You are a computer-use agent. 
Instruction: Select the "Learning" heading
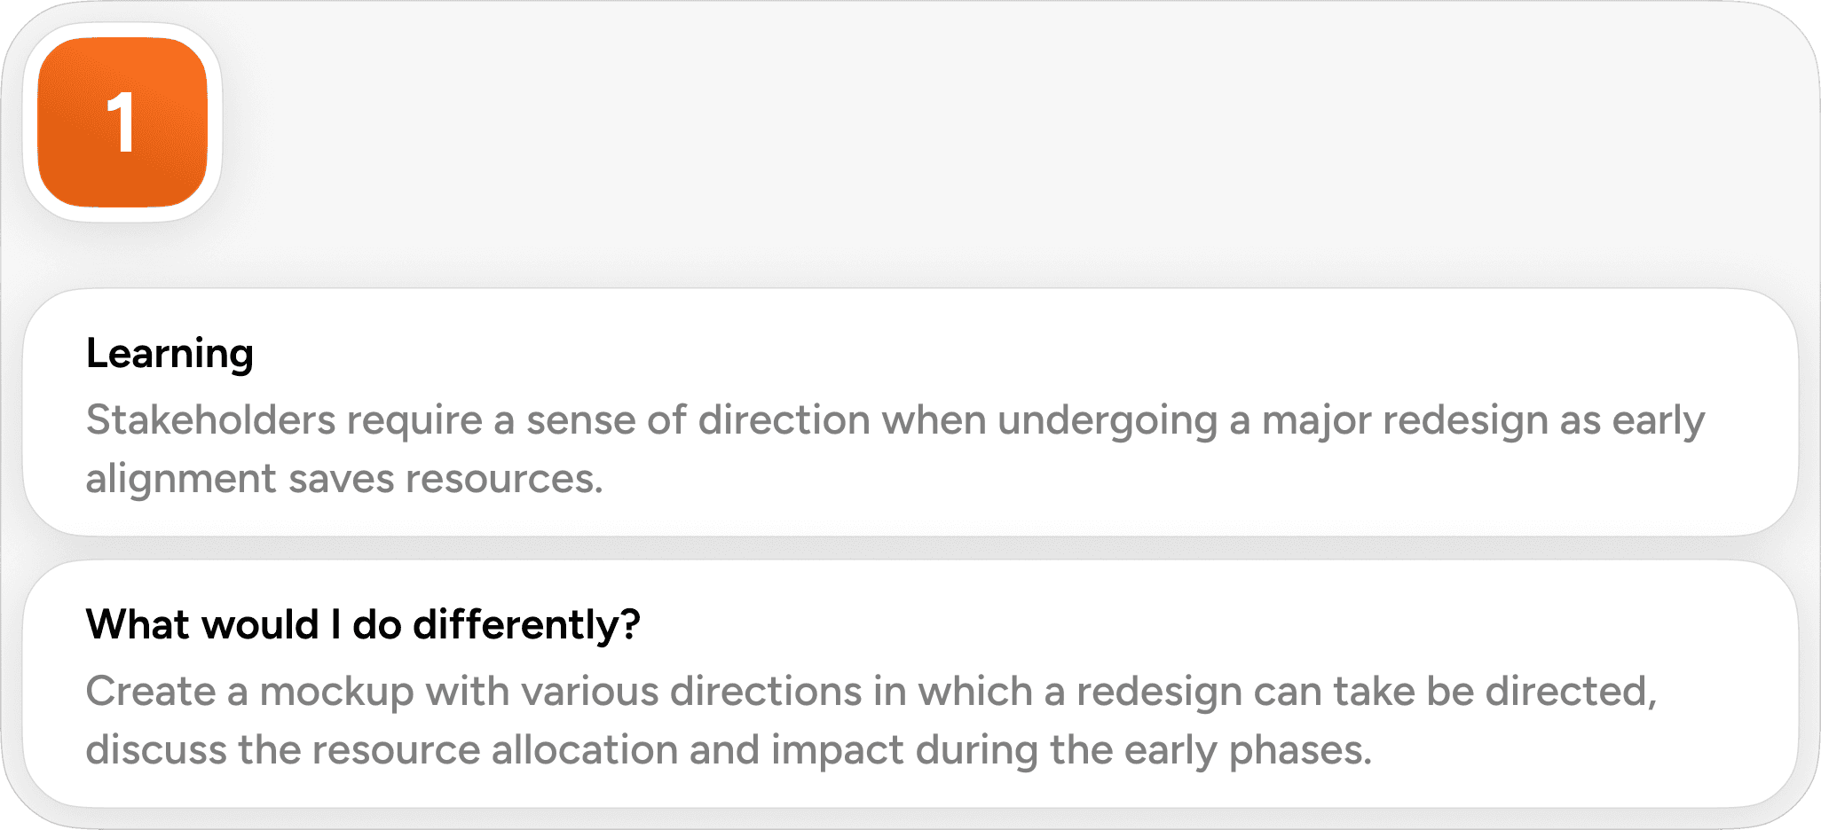point(169,354)
